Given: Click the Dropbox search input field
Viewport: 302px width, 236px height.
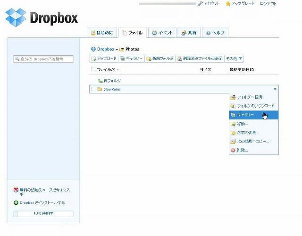Looking at the screenshot, I should click(43, 59).
